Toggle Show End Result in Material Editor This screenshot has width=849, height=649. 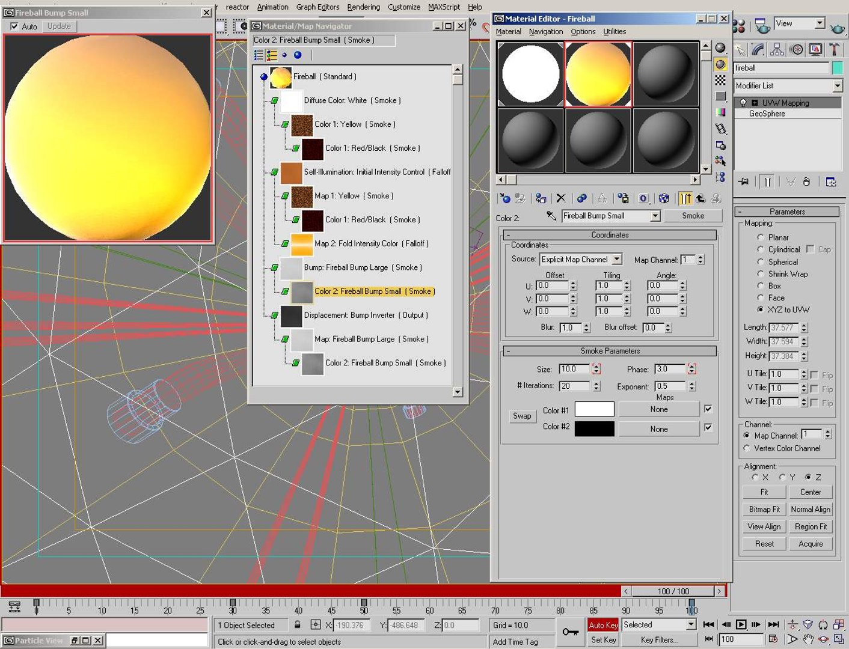click(x=685, y=198)
